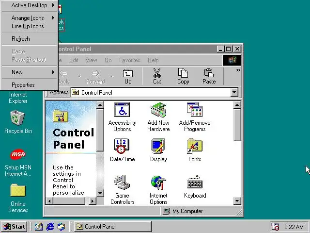
Task: Click the Paste toolbar button
Action: [209, 76]
